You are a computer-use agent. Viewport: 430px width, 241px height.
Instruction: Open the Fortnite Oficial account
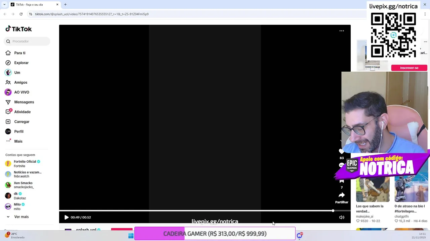(x=23, y=164)
